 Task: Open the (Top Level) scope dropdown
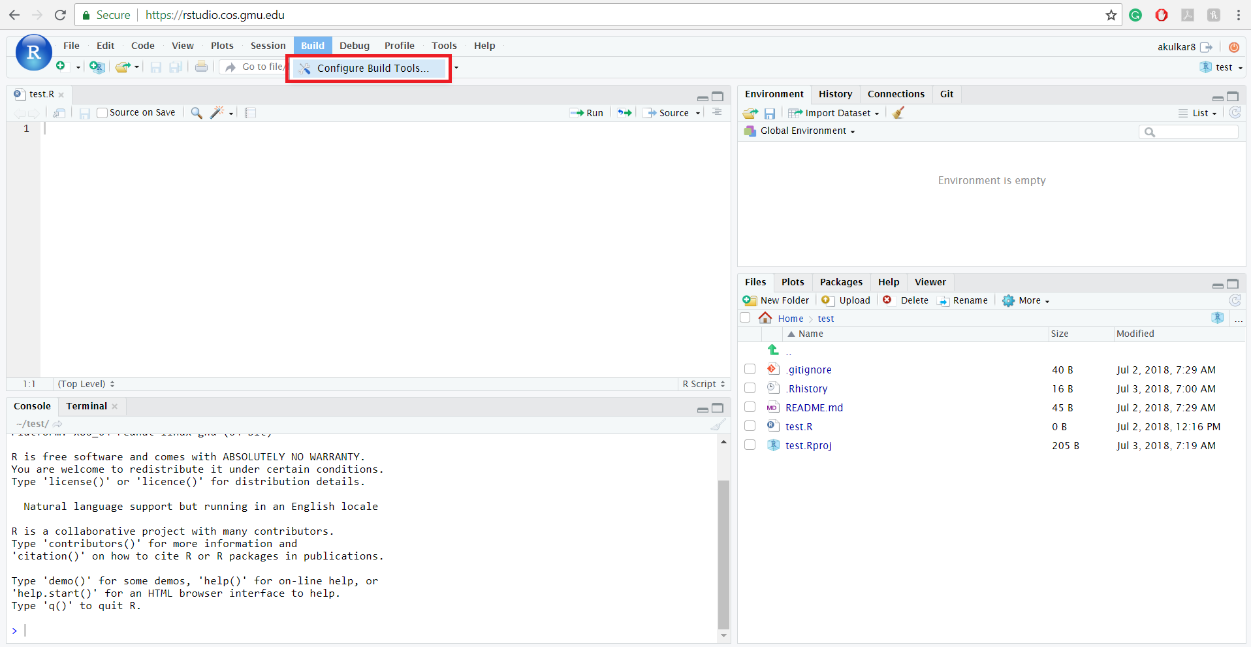coord(86,384)
